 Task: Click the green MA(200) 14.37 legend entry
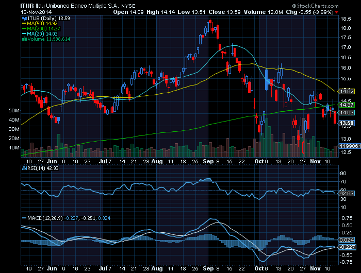coord(41,29)
